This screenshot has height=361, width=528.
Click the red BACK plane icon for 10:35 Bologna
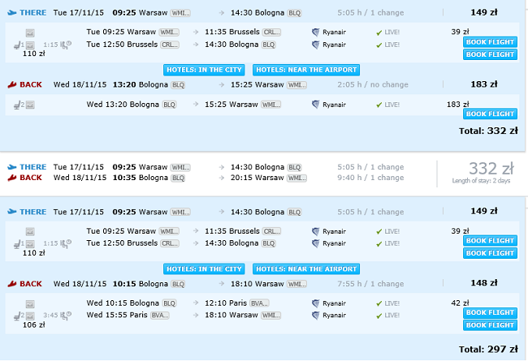pos(12,178)
